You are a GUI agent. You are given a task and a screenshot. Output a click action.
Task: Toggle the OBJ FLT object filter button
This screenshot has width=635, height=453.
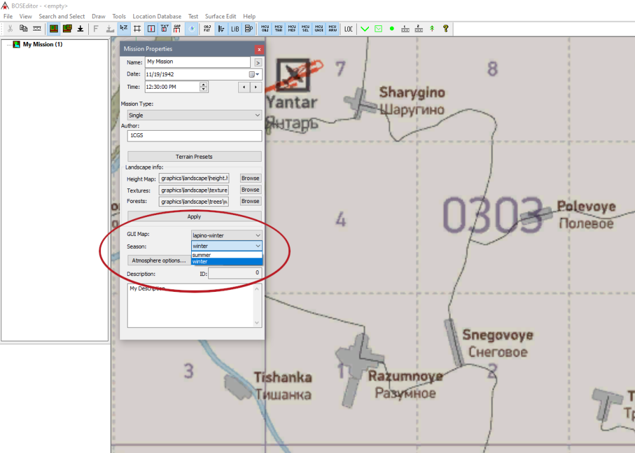[207, 29]
